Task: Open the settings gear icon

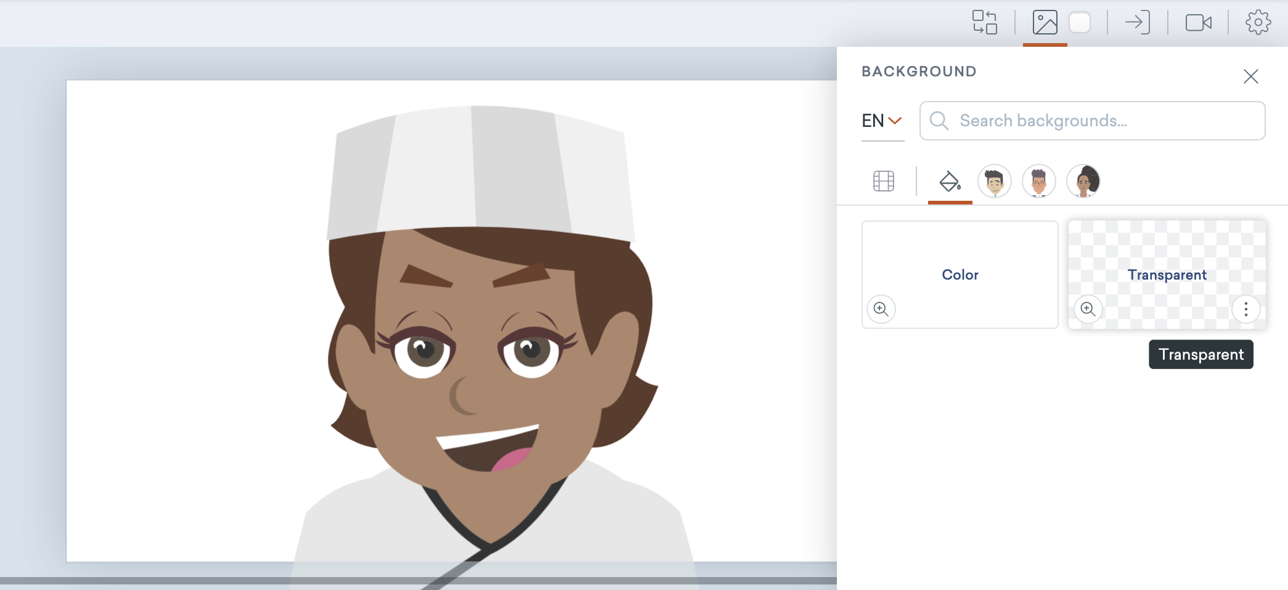Action: pyautogui.click(x=1258, y=22)
